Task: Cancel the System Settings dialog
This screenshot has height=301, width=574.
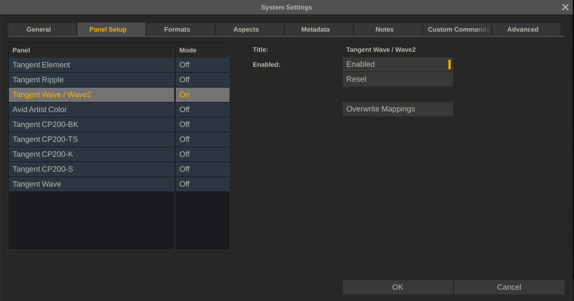Action: coord(509,287)
